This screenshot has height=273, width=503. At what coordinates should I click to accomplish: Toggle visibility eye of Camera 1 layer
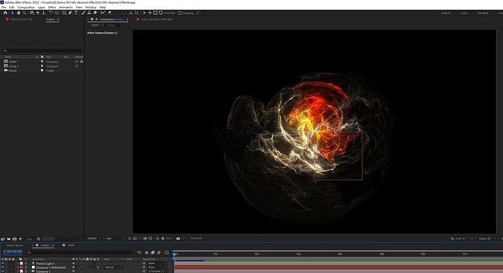click(x=2, y=271)
